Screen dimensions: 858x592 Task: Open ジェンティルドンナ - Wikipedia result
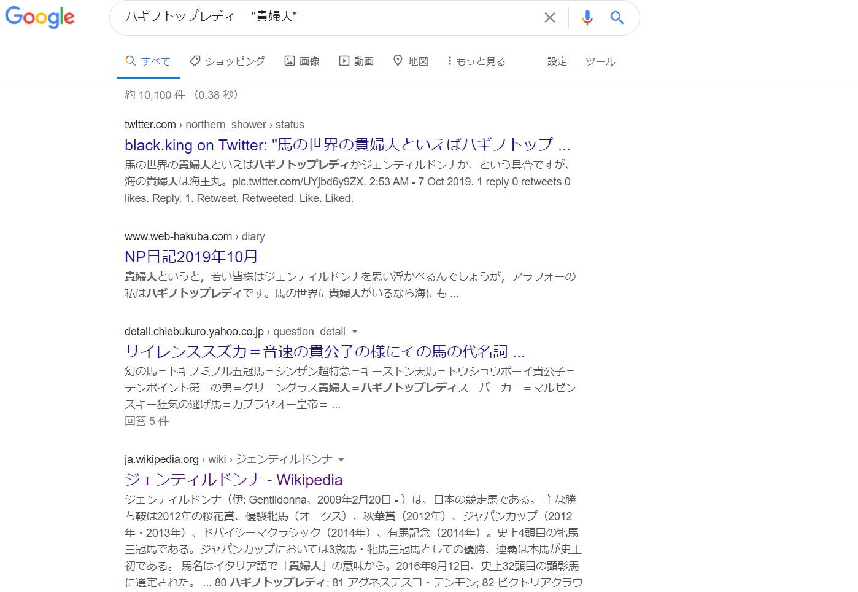coord(233,480)
